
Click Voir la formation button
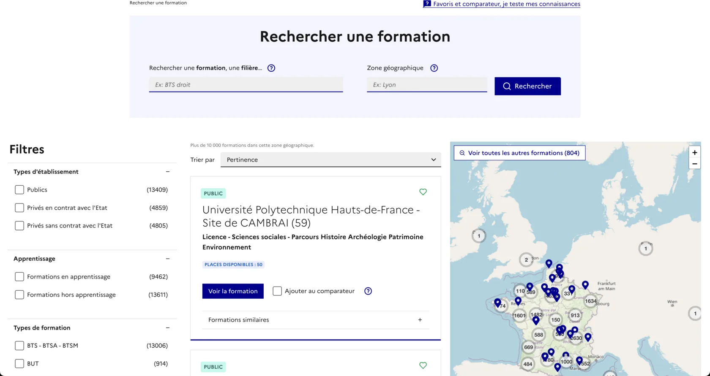point(233,291)
